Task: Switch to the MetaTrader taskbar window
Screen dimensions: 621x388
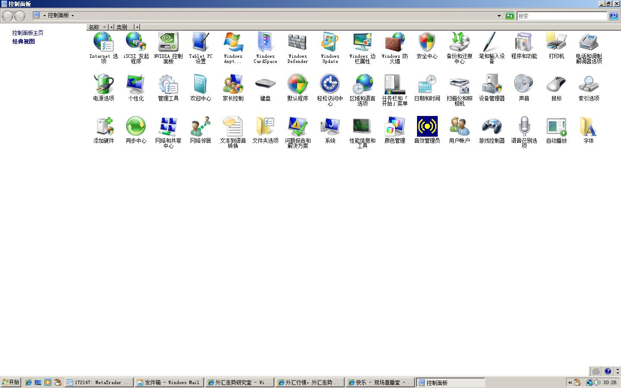Action: (99, 382)
